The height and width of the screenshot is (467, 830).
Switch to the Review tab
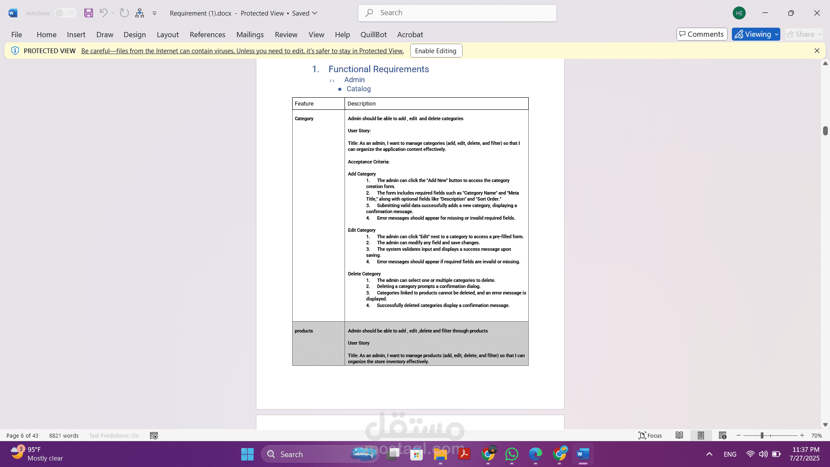coord(286,35)
